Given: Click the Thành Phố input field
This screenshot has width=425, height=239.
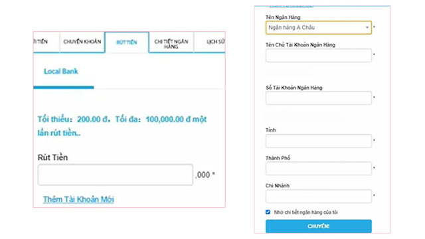Looking at the screenshot, I should coord(319,169).
